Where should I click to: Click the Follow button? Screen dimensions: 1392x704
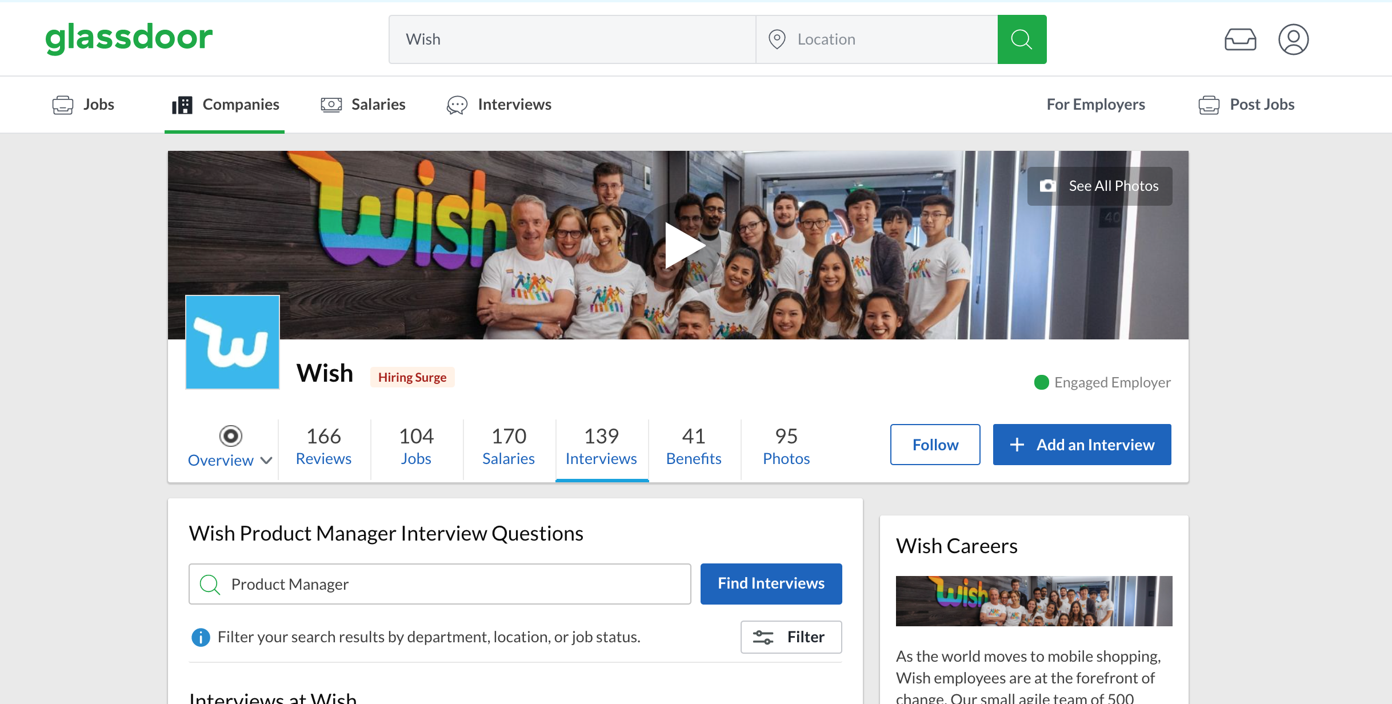[x=935, y=445]
